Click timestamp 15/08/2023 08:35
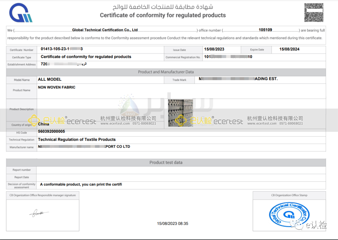 172,224
